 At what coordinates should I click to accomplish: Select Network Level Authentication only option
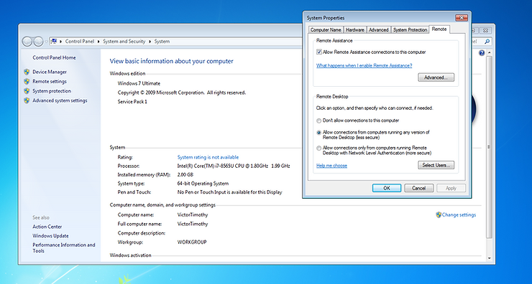pos(318,148)
